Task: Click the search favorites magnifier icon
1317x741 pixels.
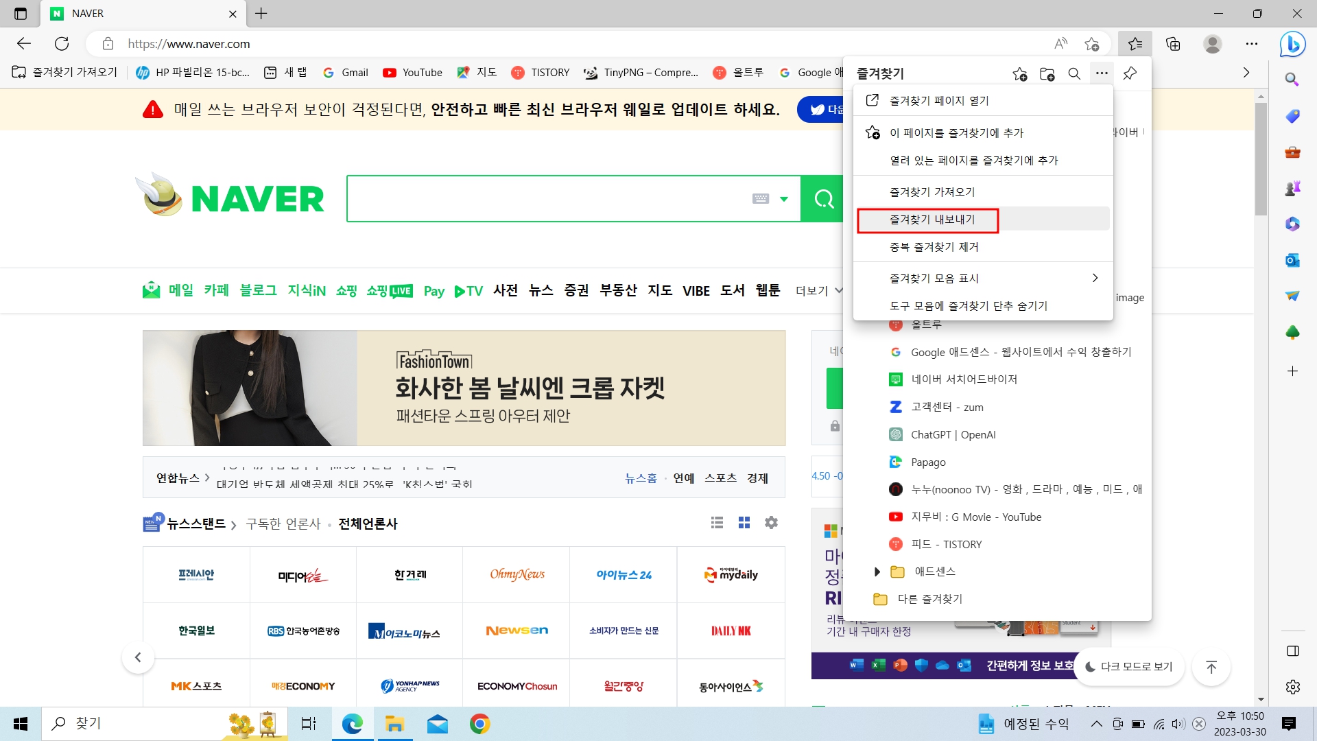Action: (1074, 73)
